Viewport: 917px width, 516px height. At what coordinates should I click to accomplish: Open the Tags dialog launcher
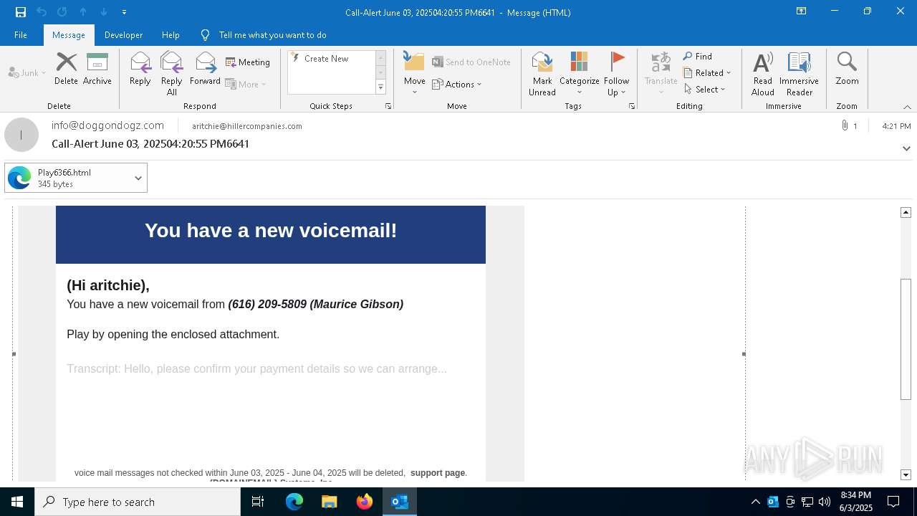click(x=632, y=106)
